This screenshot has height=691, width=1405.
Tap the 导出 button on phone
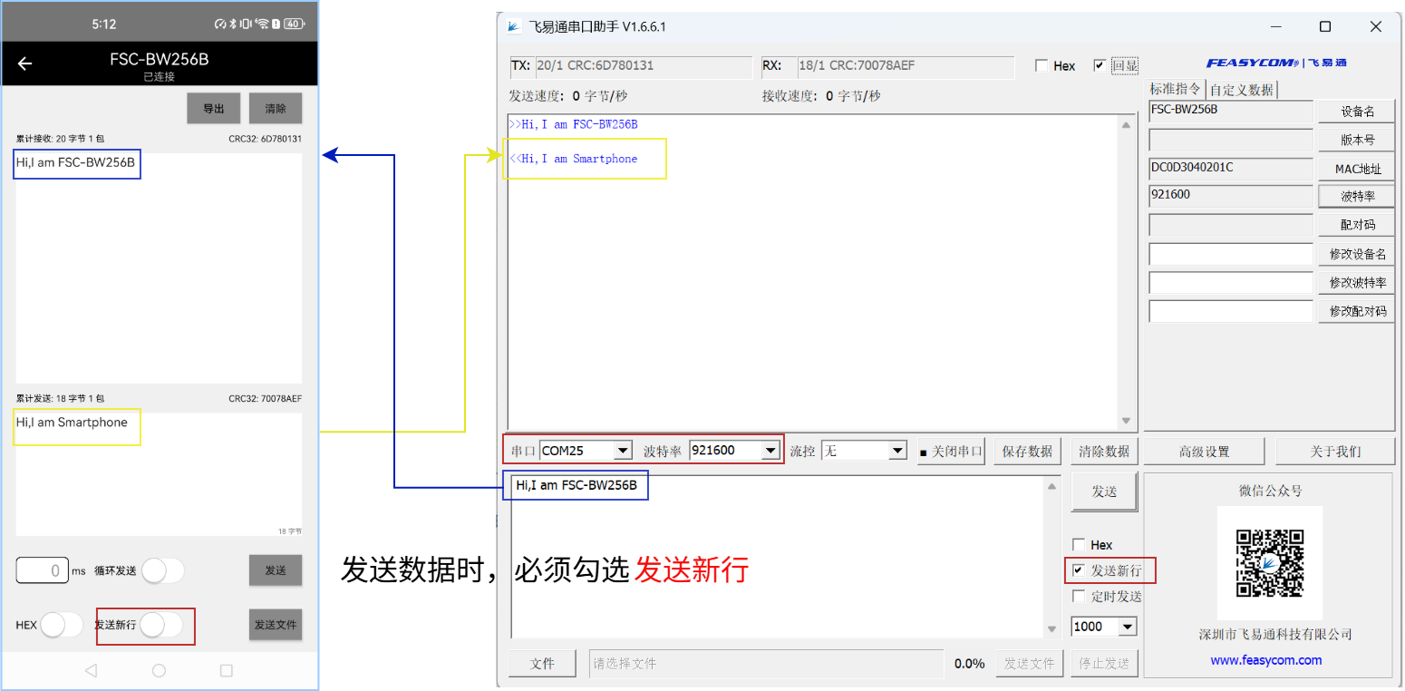click(x=214, y=109)
